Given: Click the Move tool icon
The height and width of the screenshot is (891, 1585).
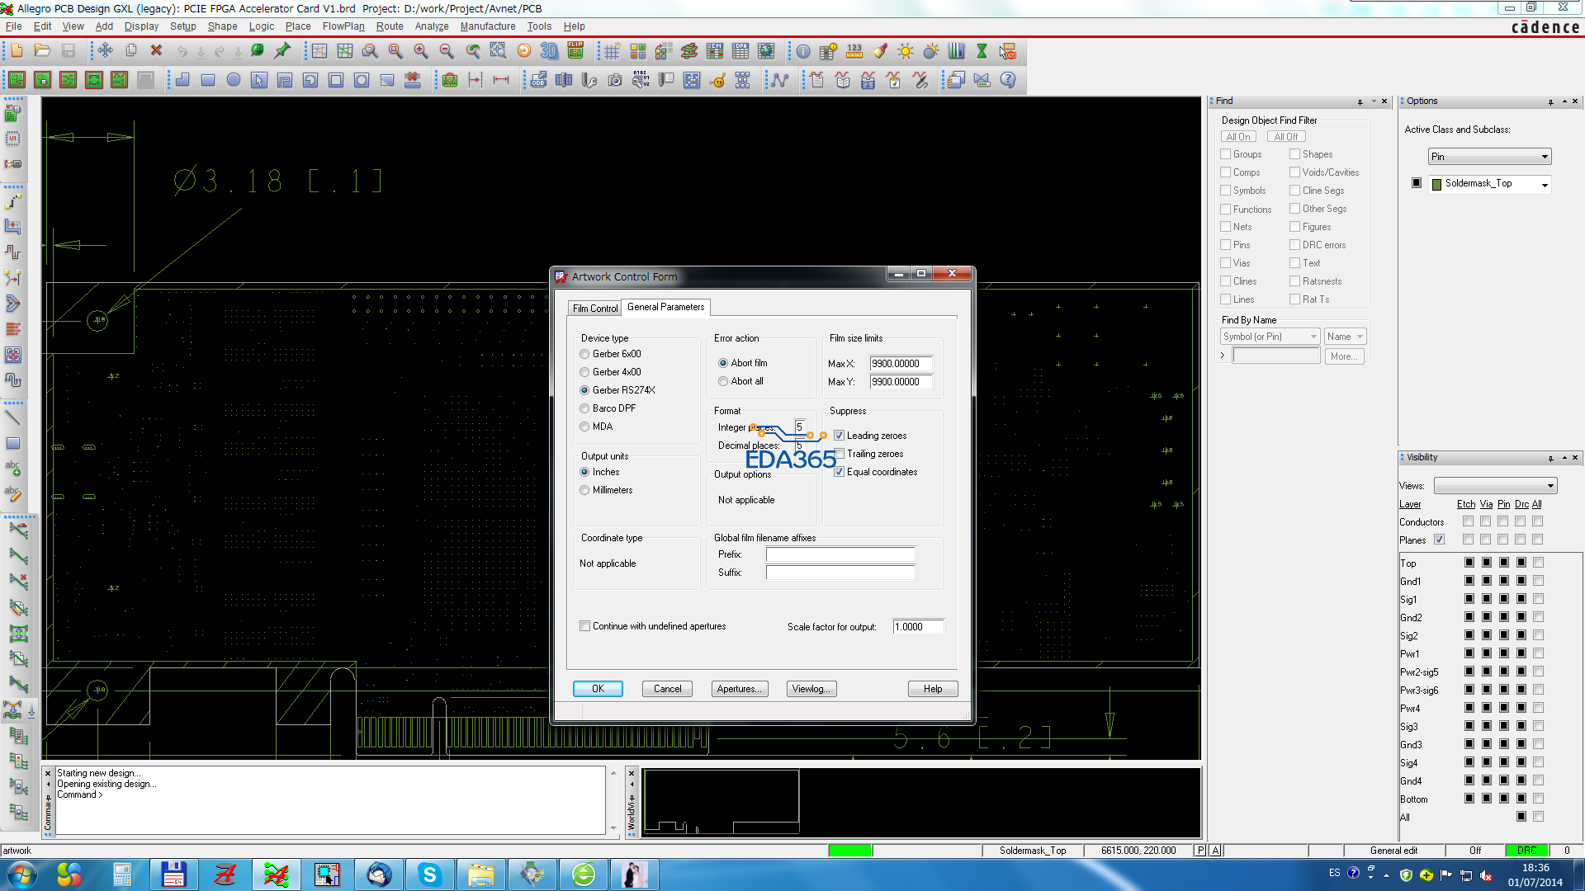Looking at the screenshot, I should [105, 51].
